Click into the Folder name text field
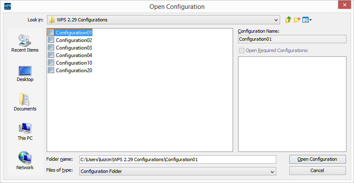This screenshot has height=183, width=354. (x=177, y=159)
